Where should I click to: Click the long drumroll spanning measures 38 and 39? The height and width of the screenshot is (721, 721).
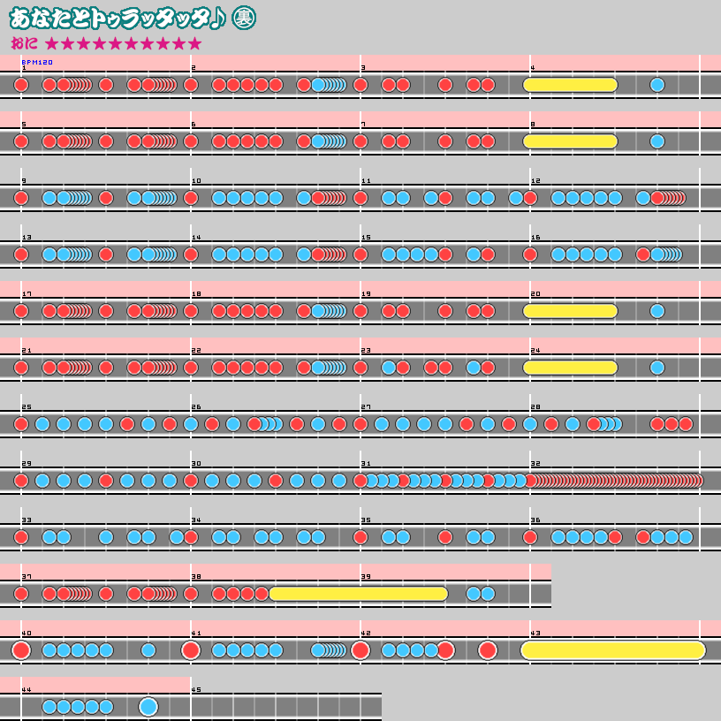click(358, 594)
